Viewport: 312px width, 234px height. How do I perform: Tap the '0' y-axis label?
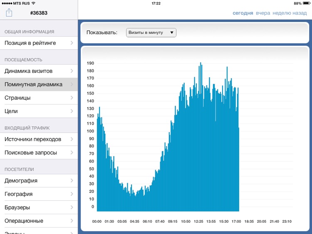point(93,207)
